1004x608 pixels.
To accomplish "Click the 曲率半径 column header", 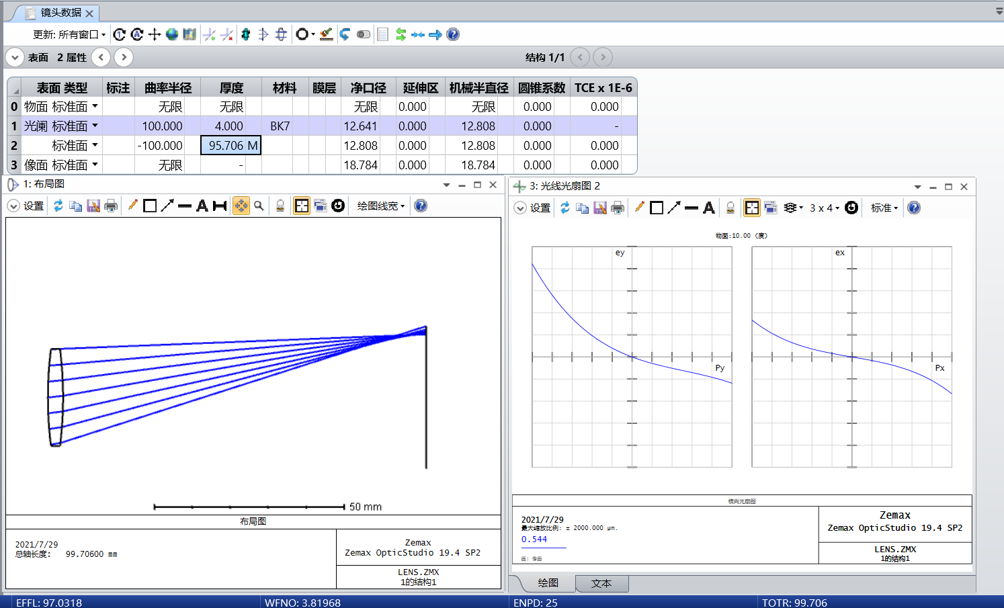I will click(x=167, y=87).
